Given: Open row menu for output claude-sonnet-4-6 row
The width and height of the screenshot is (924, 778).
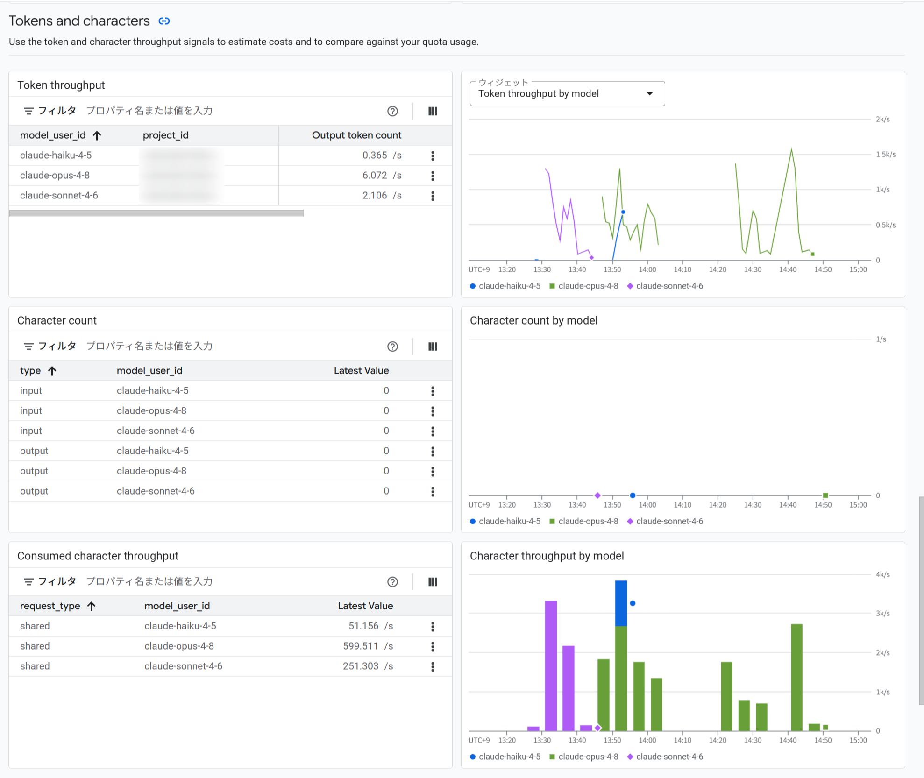Looking at the screenshot, I should (x=433, y=491).
